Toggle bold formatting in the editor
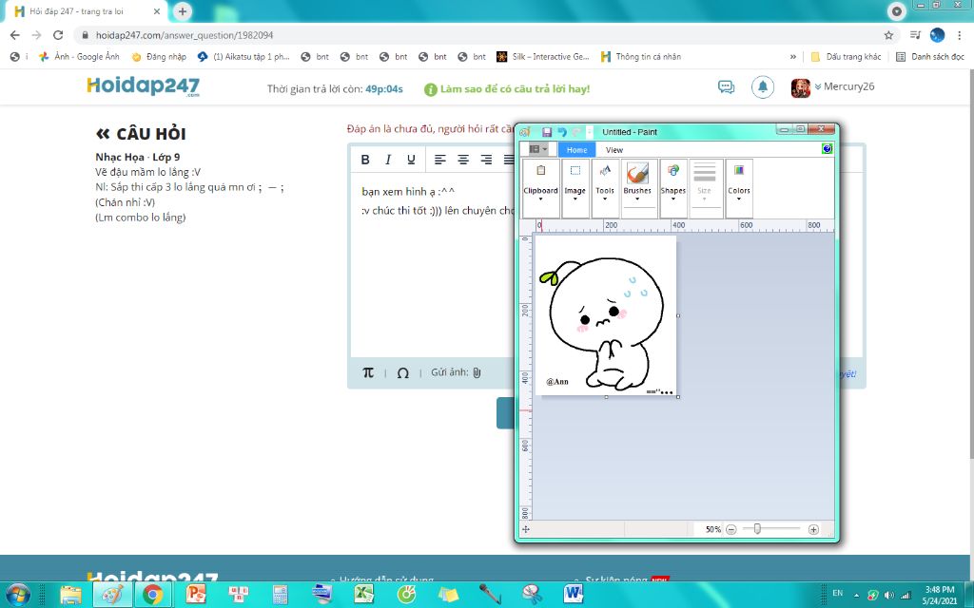Image resolution: width=974 pixels, height=608 pixels. 364,160
